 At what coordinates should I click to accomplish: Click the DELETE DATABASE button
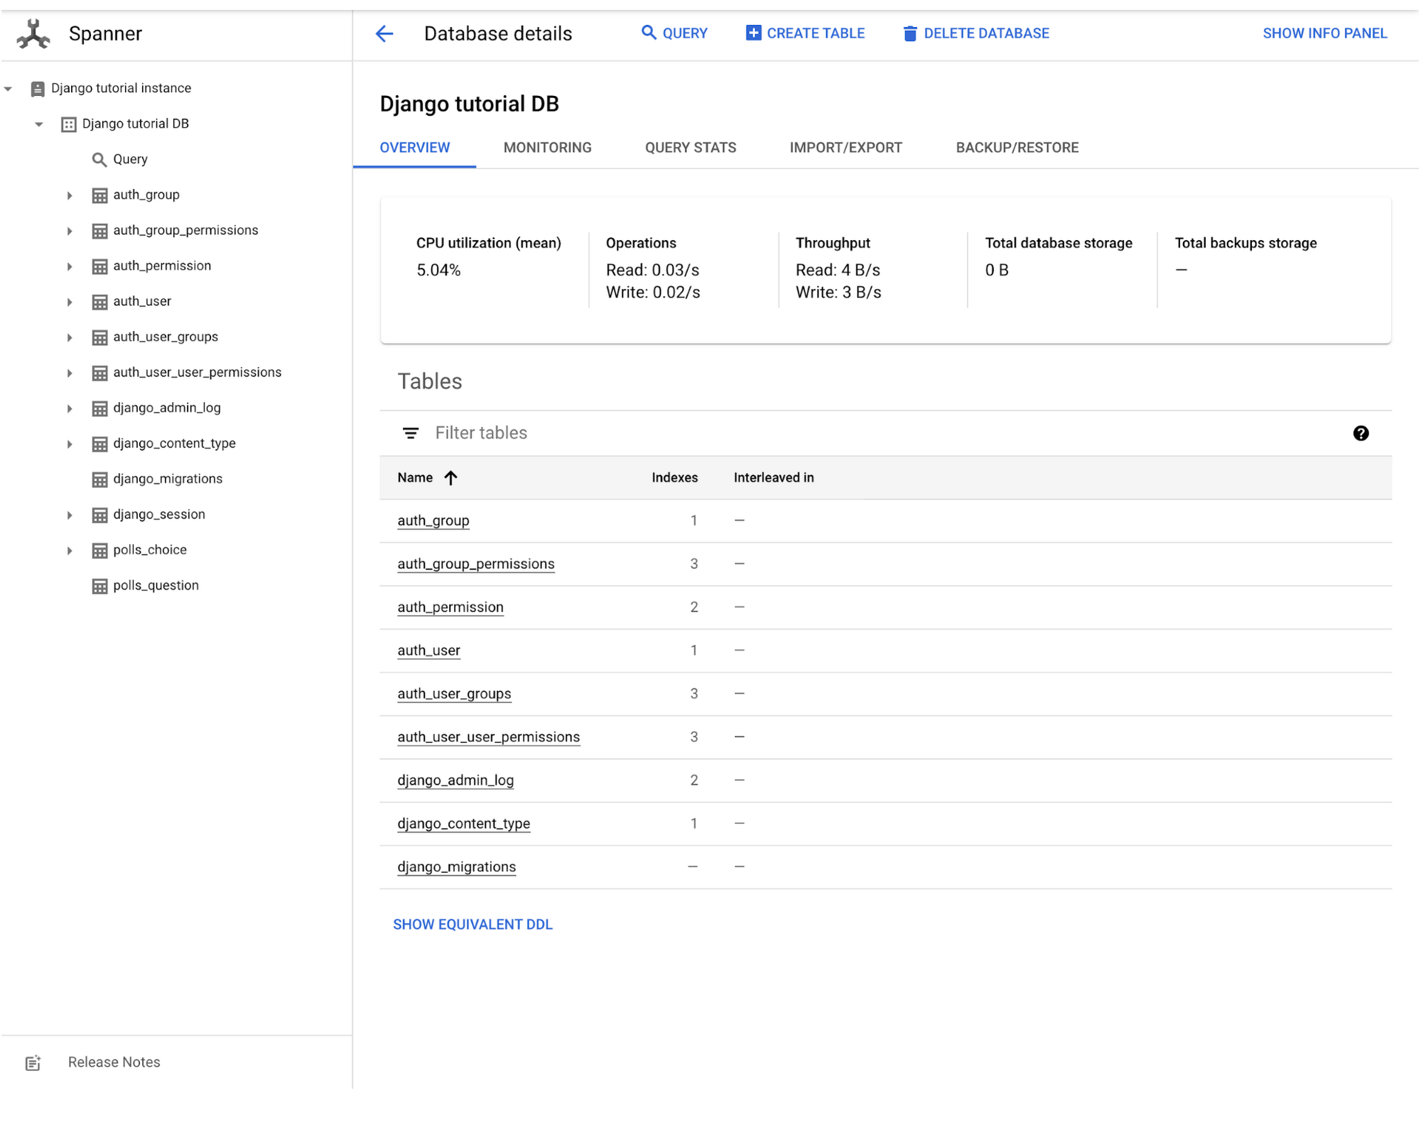coord(976,33)
